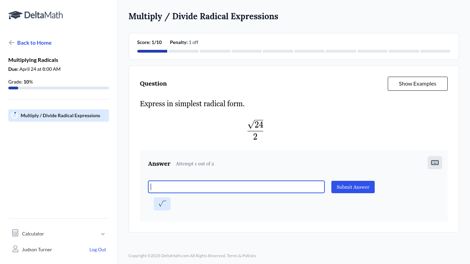The height and width of the screenshot is (264, 470).
Task: Log Out of the account
Action: [x=98, y=250]
